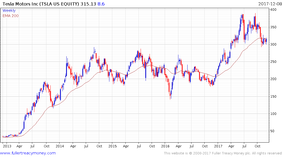
Task: Click the 300 price axis label
Action: pos(273,44)
